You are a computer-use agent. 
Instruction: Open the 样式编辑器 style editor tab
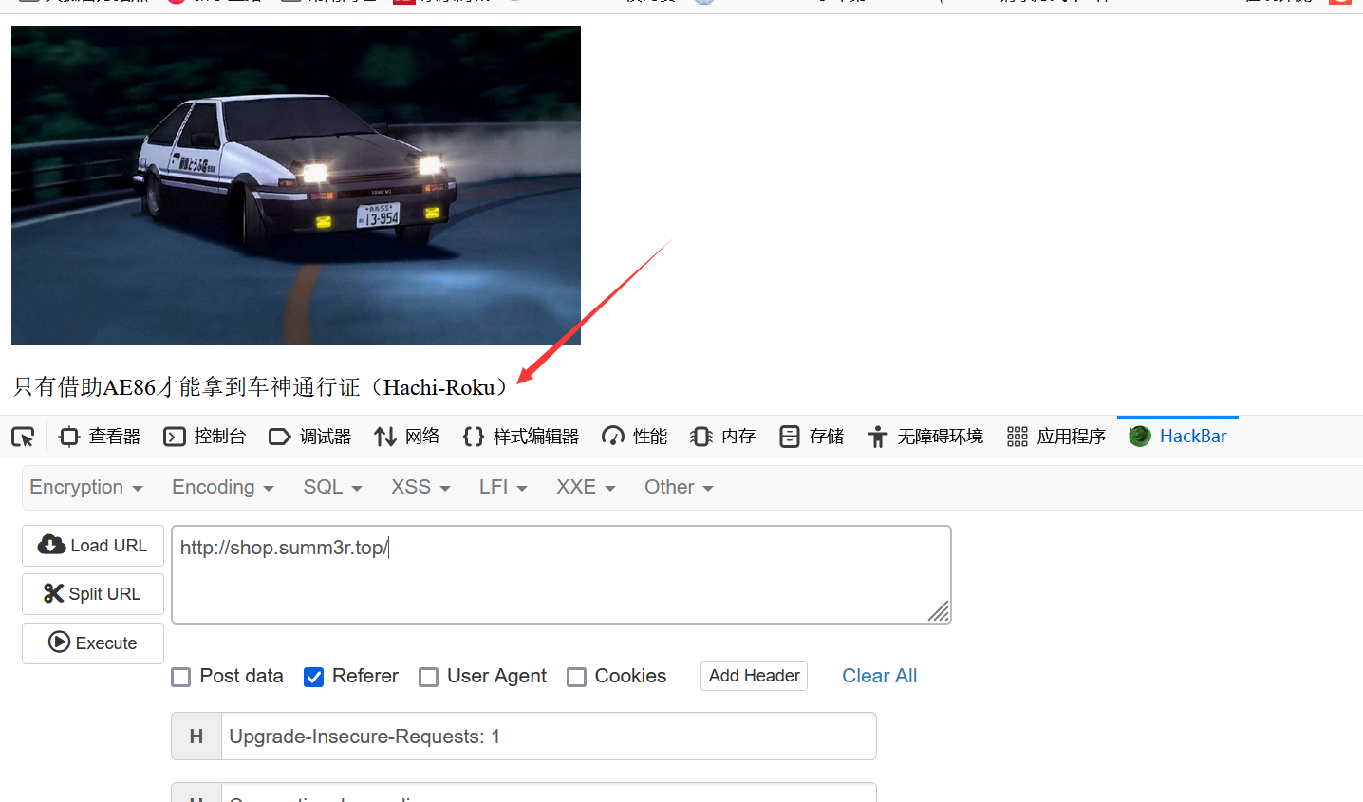(521, 437)
